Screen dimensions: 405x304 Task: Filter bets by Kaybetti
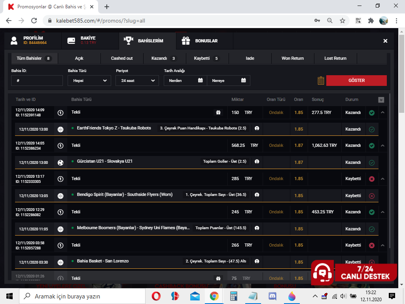click(207, 59)
